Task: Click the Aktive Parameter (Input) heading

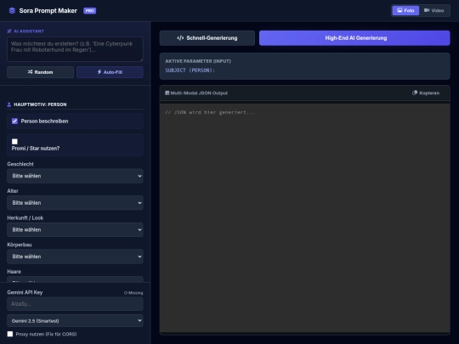Action: 198,61
